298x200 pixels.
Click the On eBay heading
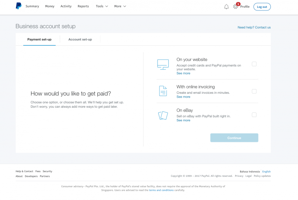click(185, 110)
